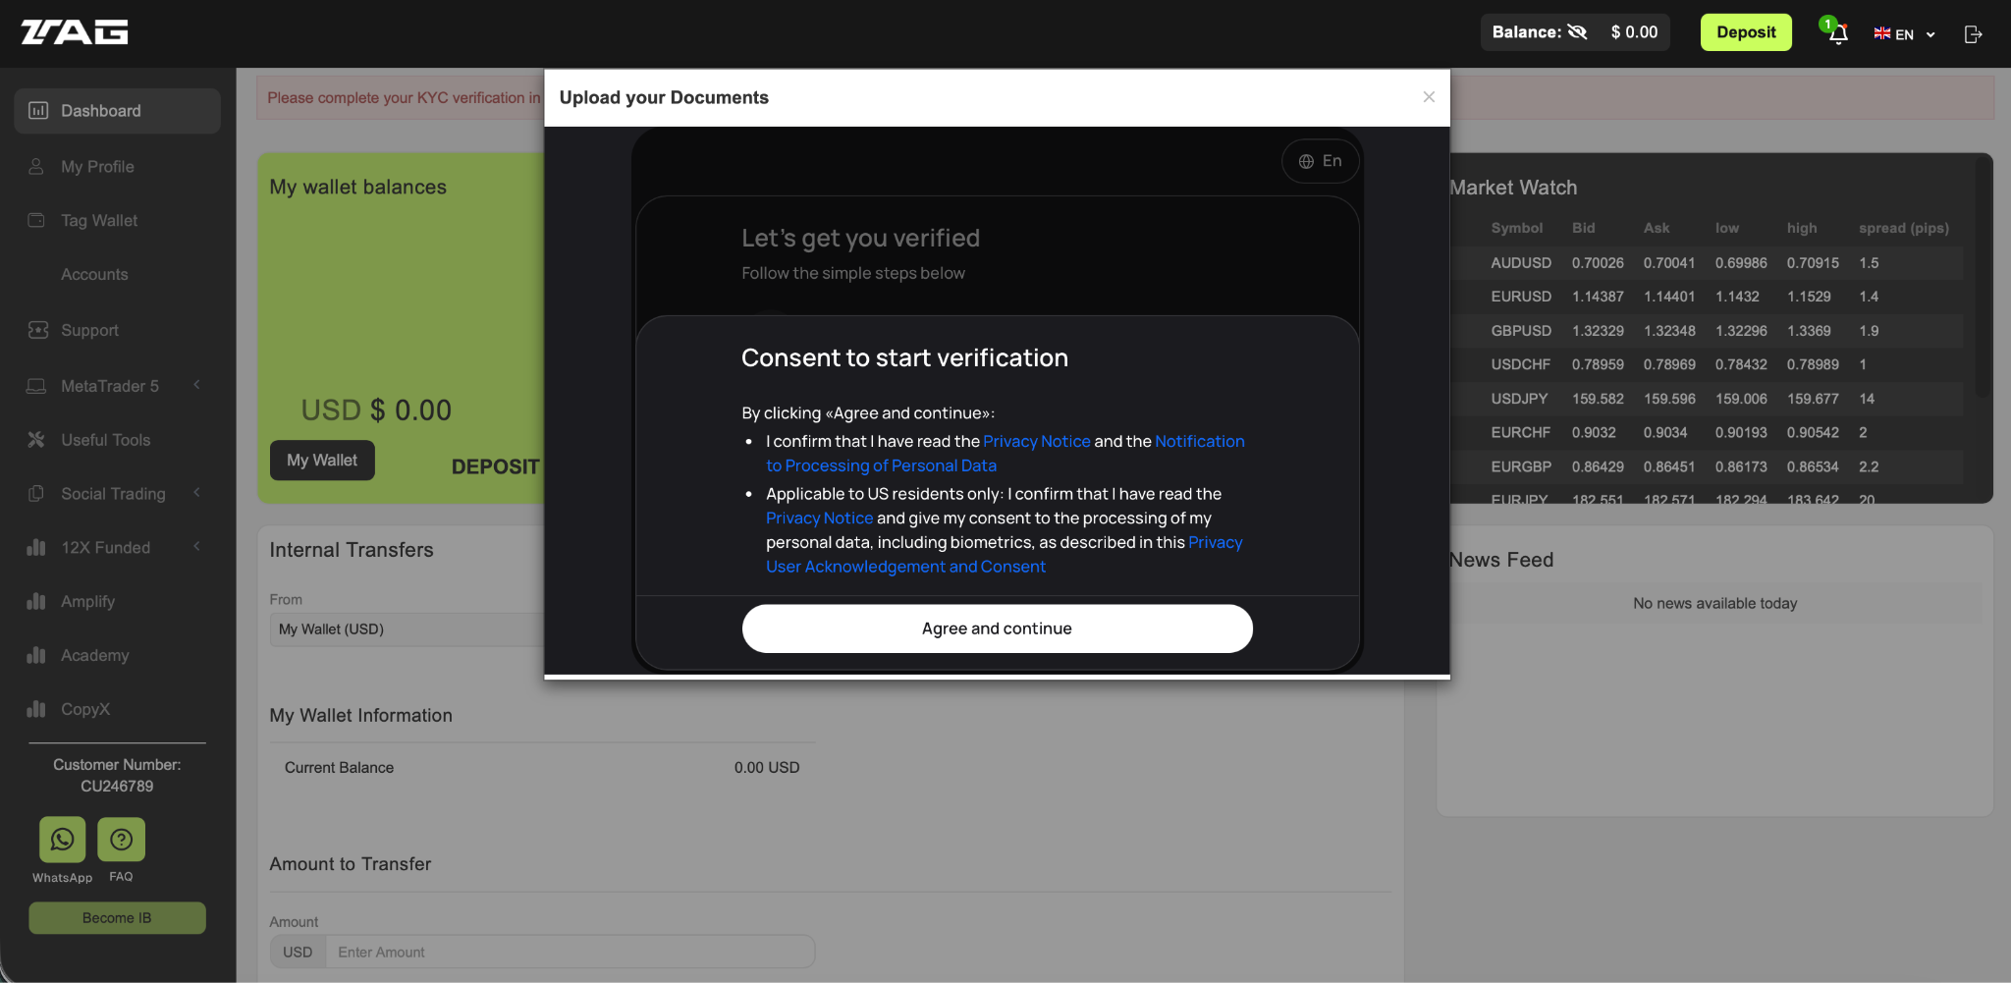Click the Become IB button
This screenshot has width=2011, height=983.
117,918
